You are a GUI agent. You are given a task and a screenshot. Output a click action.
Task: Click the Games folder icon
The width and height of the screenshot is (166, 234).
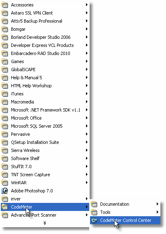pos(5,61)
